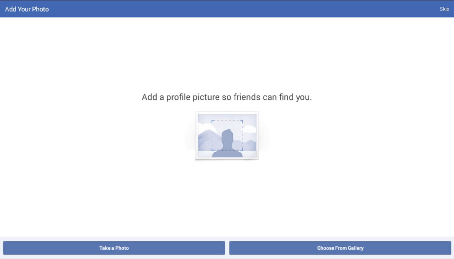
Task: Click the profile picture placeholder illustration
Action: coord(227,136)
